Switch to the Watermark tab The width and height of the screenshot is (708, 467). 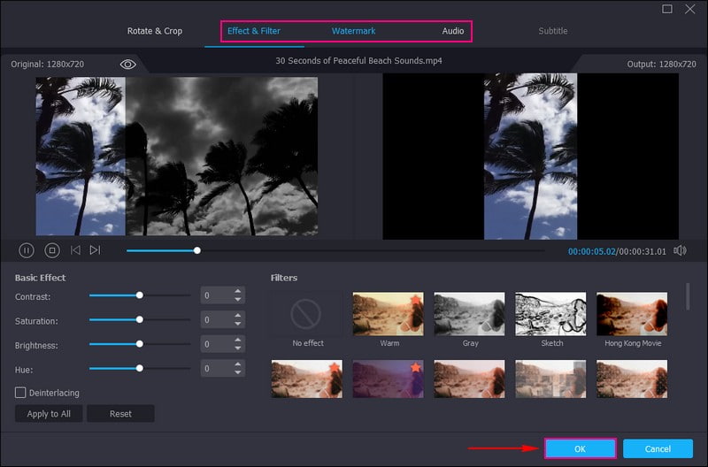[353, 31]
